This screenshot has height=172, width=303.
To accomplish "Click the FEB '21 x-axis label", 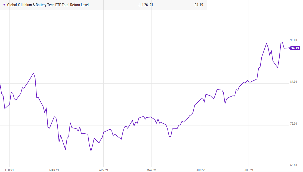I will 10,170.
